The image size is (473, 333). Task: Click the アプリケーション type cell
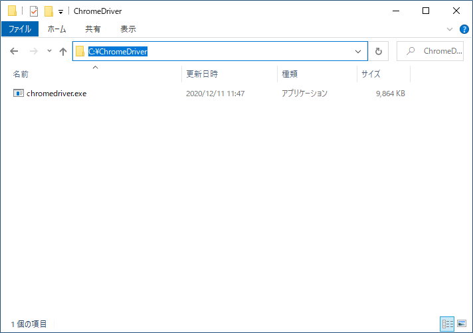coord(304,94)
